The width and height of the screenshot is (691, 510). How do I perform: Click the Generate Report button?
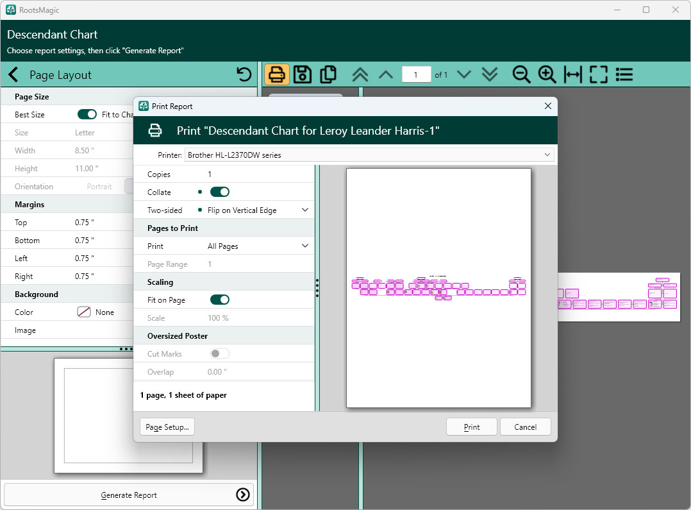(129, 495)
